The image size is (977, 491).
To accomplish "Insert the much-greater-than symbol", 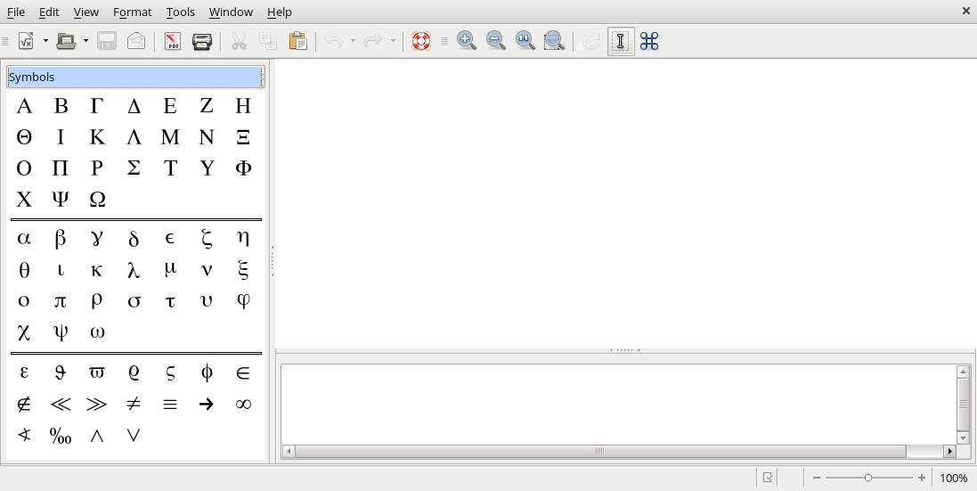I will 96,405.
